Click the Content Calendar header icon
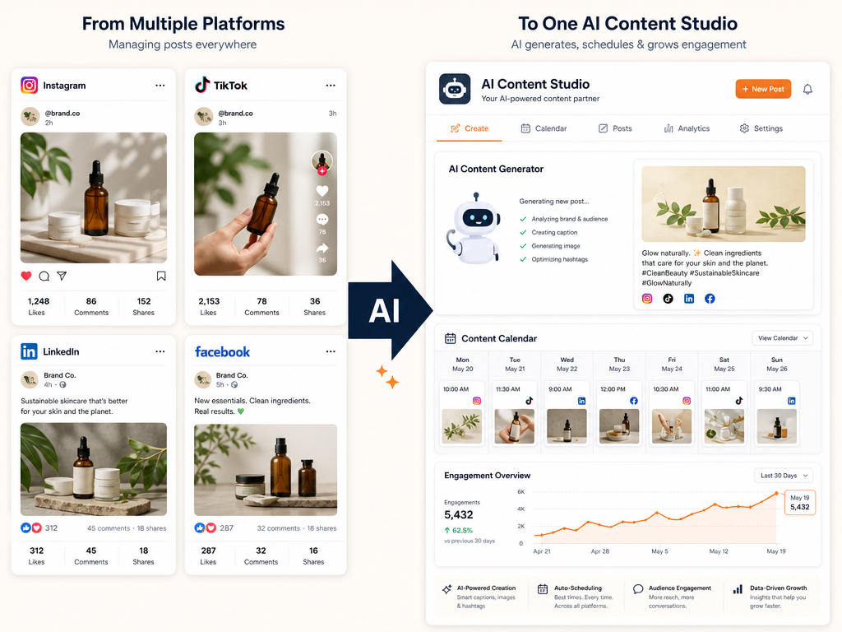Screen dimensions: 842x632 (x=450, y=338)
